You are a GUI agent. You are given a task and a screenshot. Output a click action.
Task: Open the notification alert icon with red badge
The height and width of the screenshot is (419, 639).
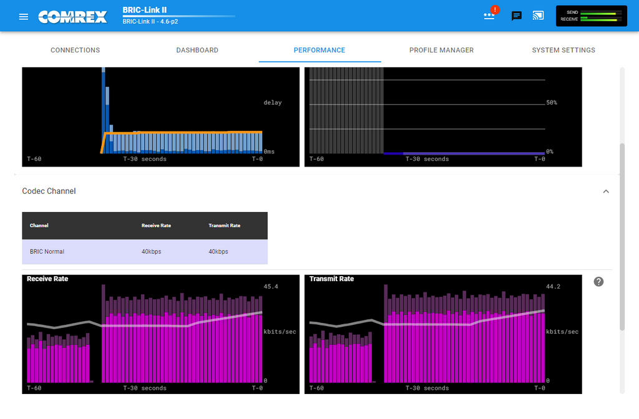click(490, 16)
